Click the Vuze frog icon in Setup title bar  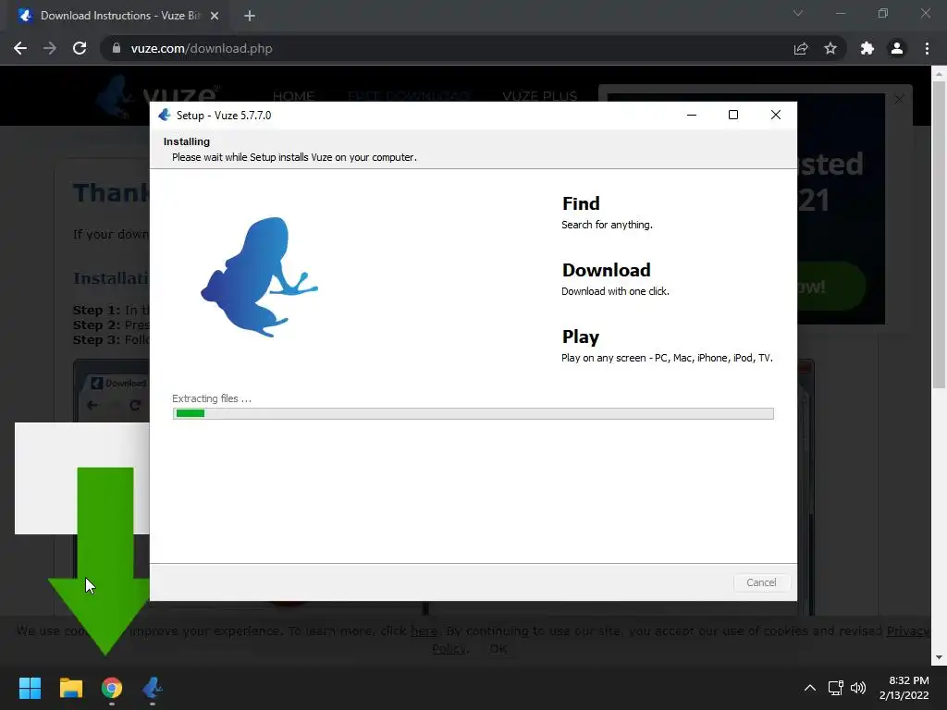pos(165,115)
